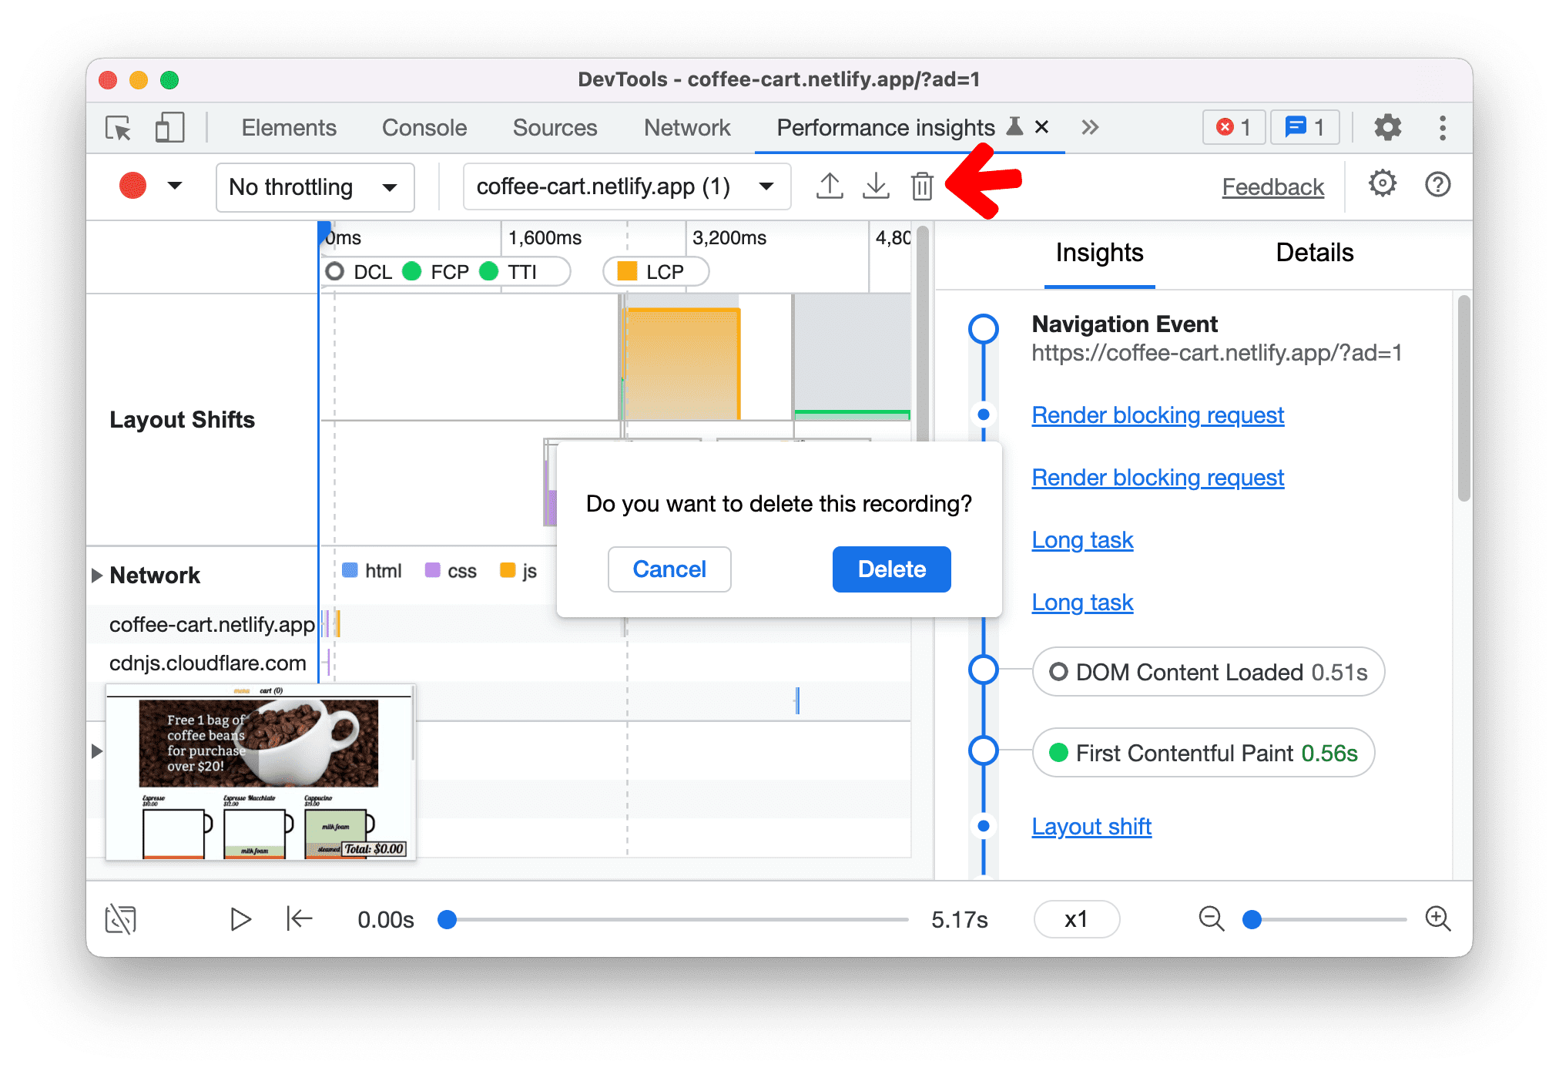Click the upload/export recording icon
Image resolution: width=1559 pixels, height=1071 pixels.
click(x=827, y=186)
